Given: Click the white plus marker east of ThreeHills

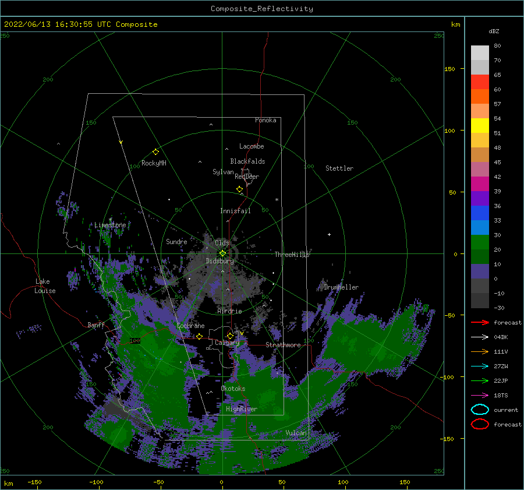Looking at the screenshot, I should 329,234.
